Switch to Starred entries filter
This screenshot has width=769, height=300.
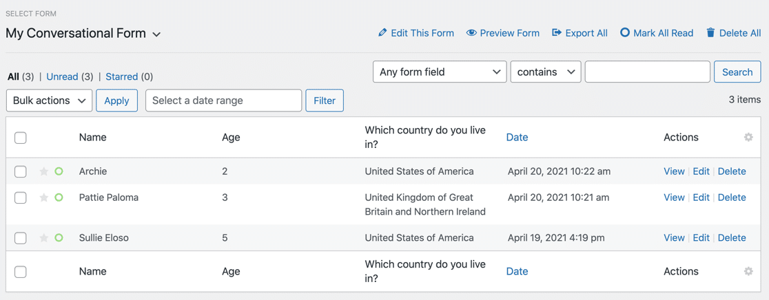click(121, 76)
